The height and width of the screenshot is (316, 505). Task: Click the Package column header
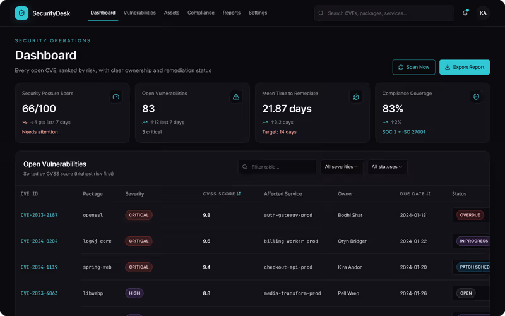tap(93, 194)
